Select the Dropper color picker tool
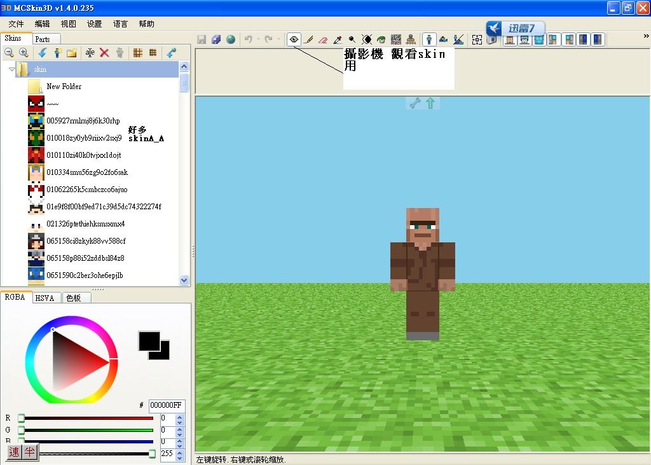Screen dimensions: 651x465 pos(338,39)
